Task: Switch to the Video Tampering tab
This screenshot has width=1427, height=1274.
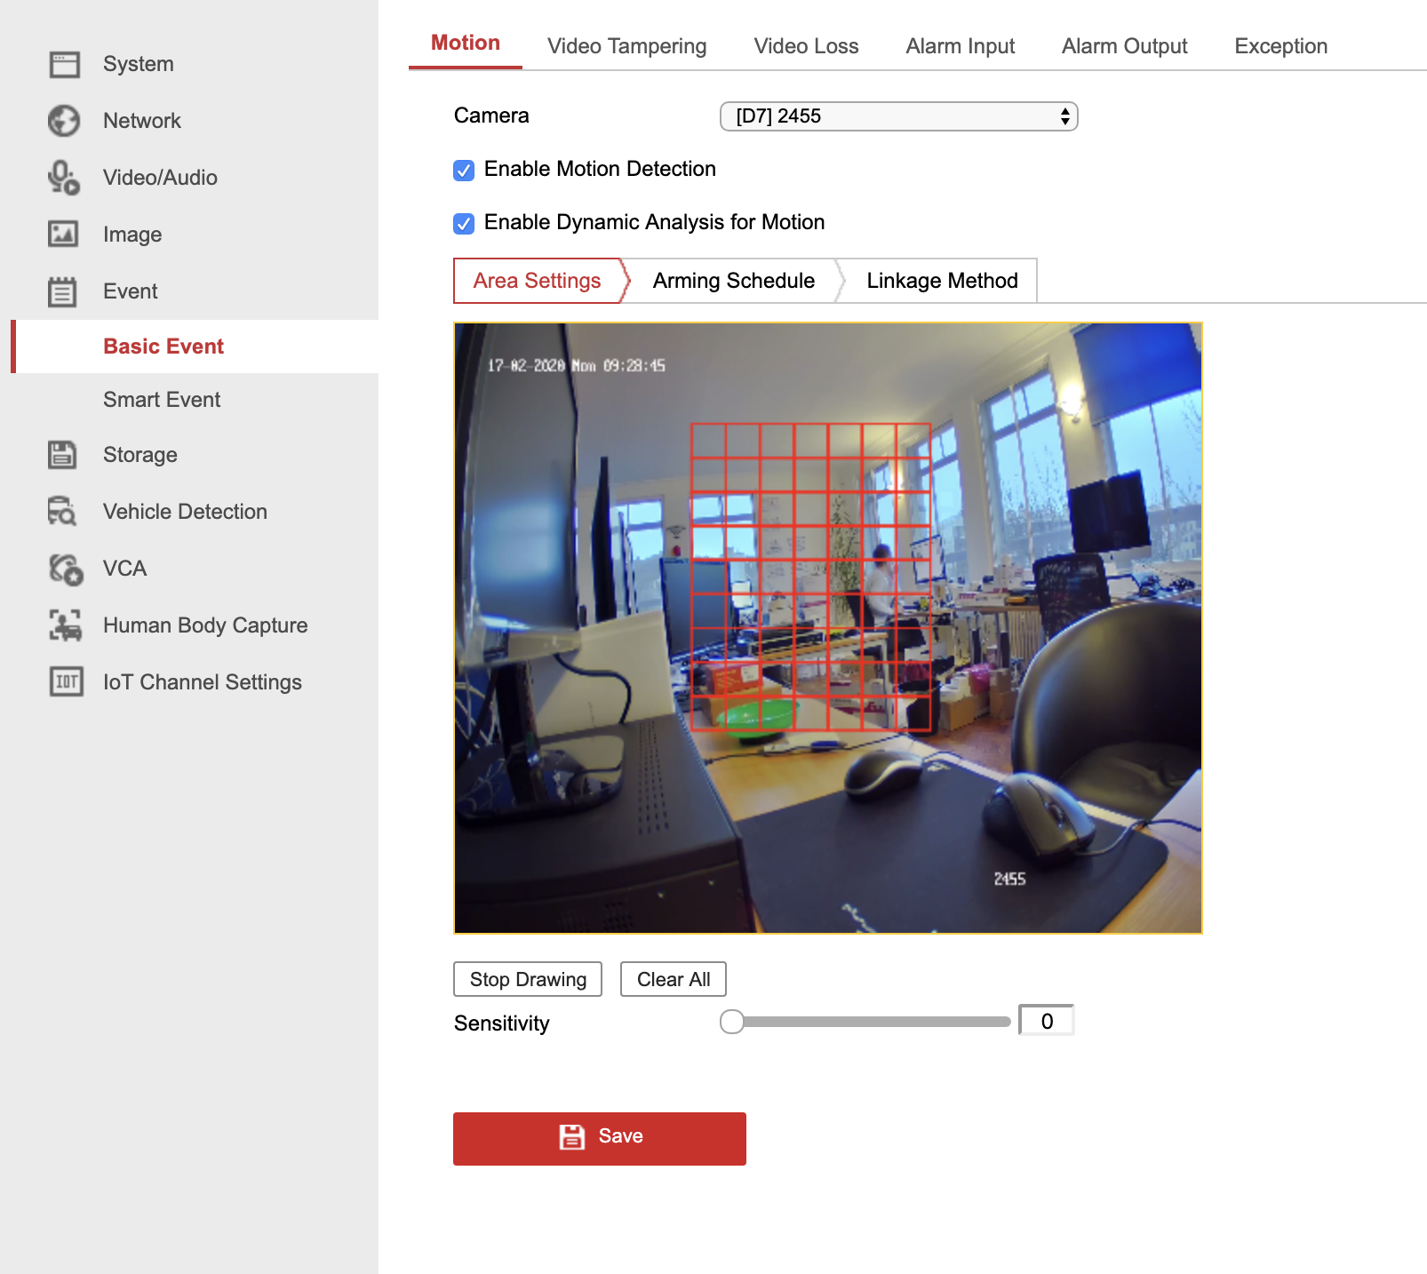Action: point(626,46)
